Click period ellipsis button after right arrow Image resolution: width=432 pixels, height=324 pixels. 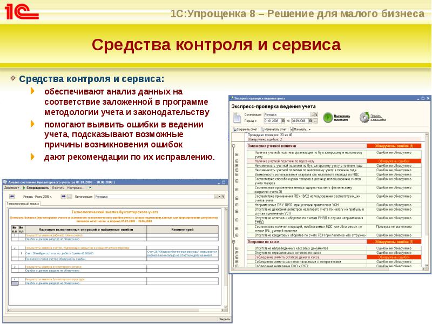coord(70,197)
